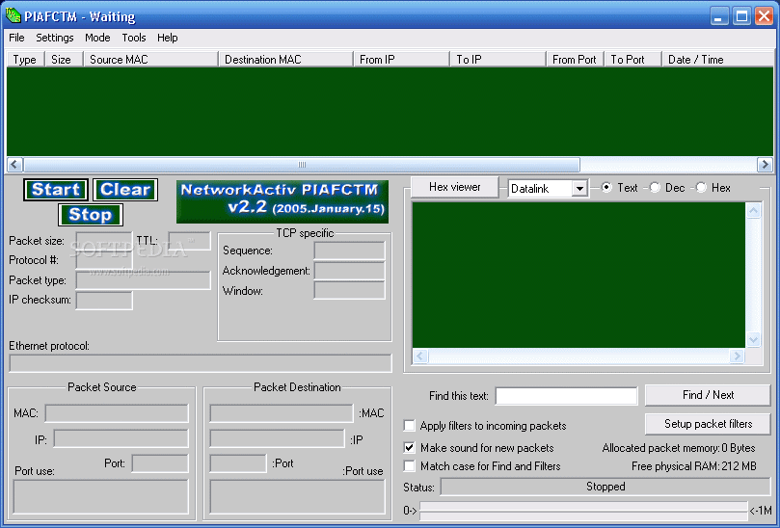Click hex viewer scroll left arrow
780x528 pixels.
point(420,356)
